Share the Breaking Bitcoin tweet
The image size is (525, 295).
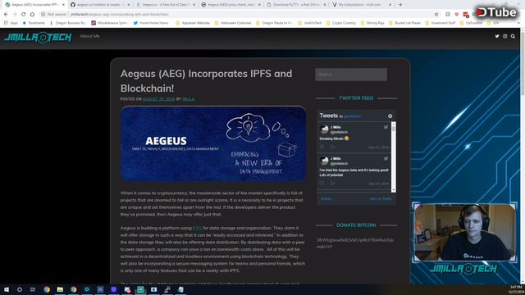click(x=332, y=147)
